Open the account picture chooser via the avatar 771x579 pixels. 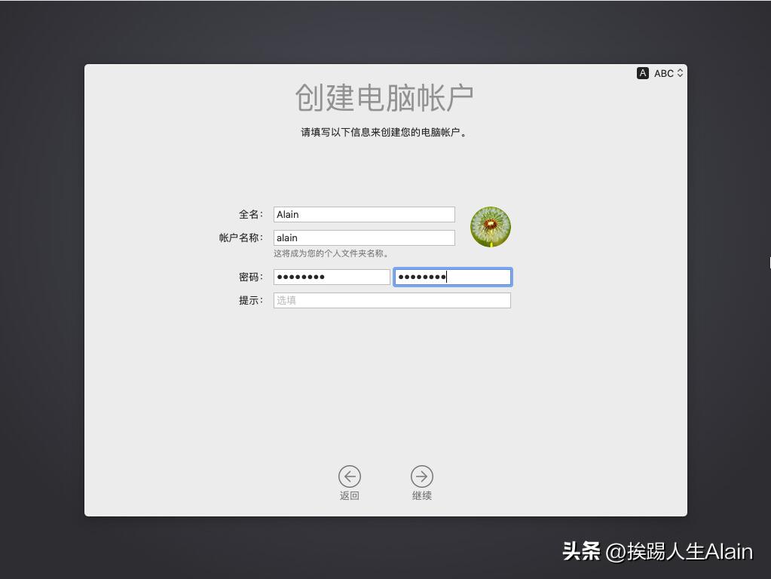[491, 225]
